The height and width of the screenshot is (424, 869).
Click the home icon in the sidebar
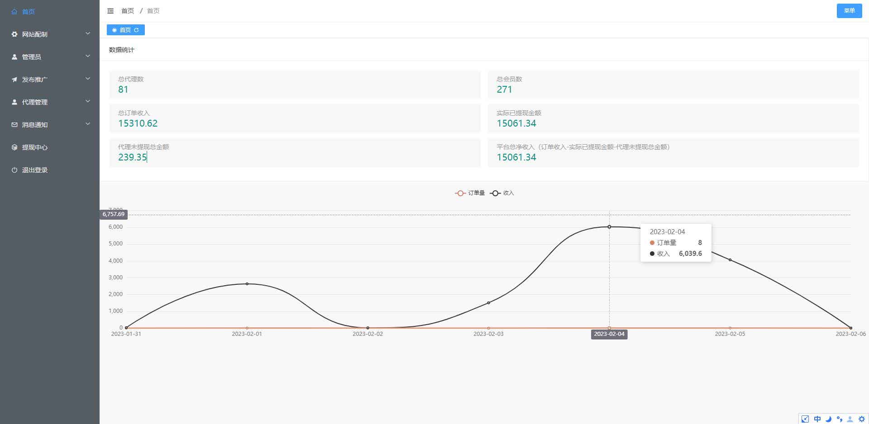click(x=14, y=11)
